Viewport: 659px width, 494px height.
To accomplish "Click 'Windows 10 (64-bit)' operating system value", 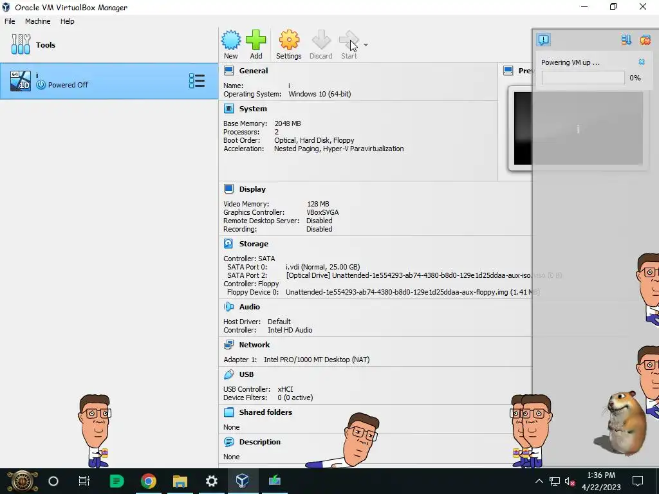I will [x=319, y=94].
